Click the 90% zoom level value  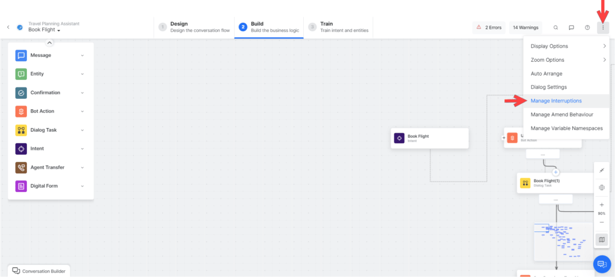(602, 213)
